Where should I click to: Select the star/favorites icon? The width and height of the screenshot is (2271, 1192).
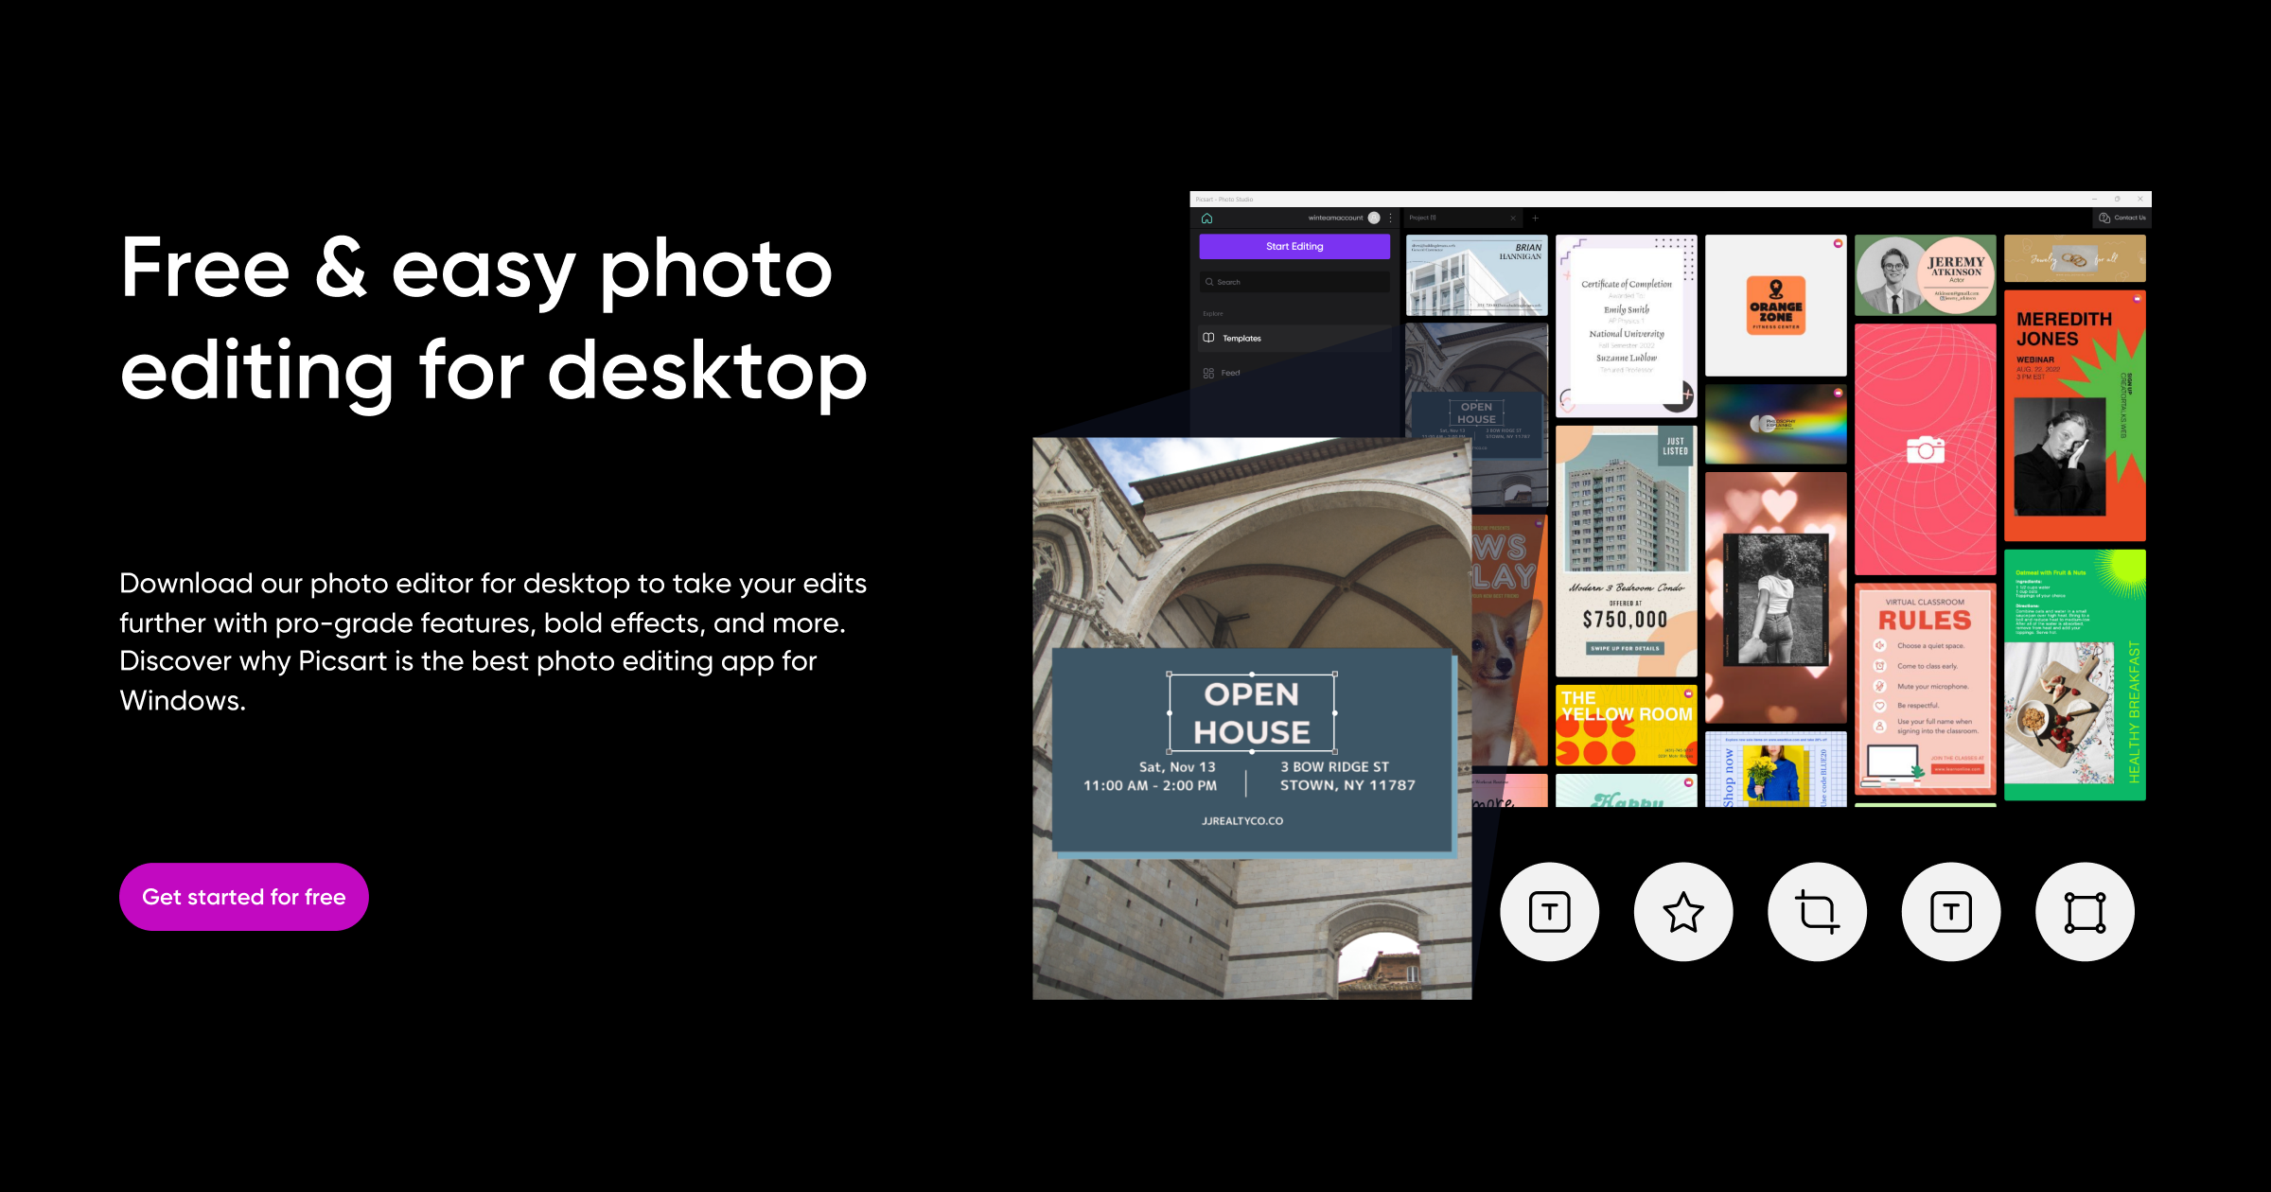tap(1681, 910)
